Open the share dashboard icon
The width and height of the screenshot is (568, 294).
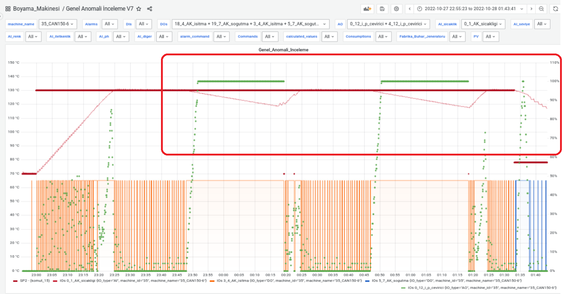pyautogui.click(x=149, y=9)
